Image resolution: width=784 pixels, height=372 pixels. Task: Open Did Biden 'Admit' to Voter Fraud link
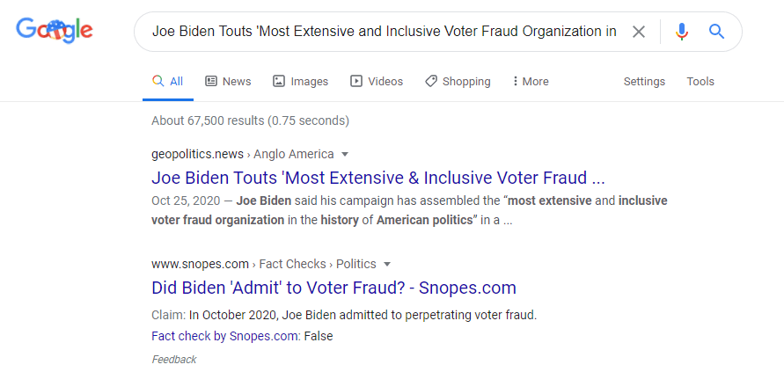pyautogui.click(x=333, y=288)
